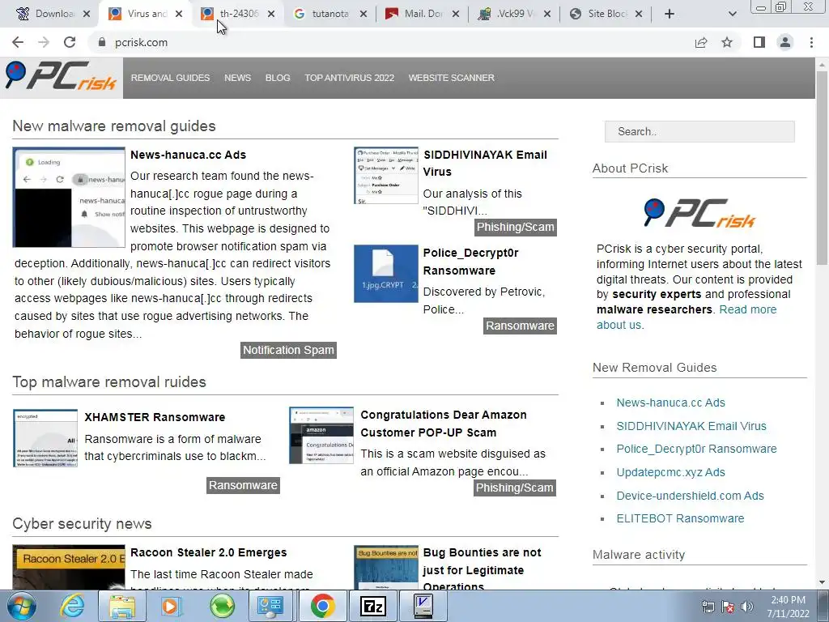This screenshot has height=622, width=829.
Task: Open the Blog menu item
Action: [278, 78]
